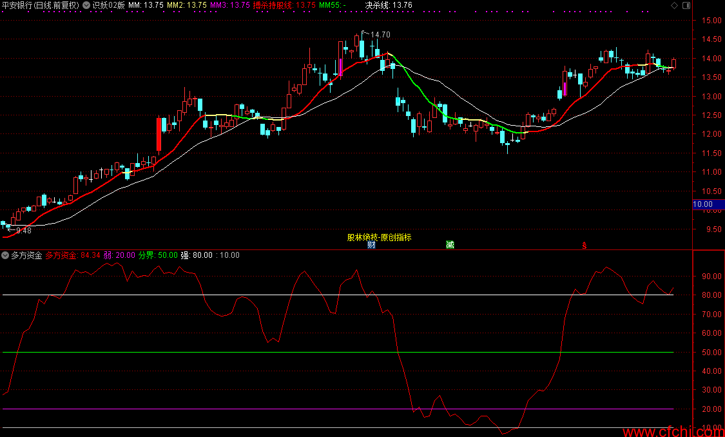725x437 pixels.
Task: Click the 搏杀持股线: 13.75 value
Action: pyautogui.click(x=285, y=6)
